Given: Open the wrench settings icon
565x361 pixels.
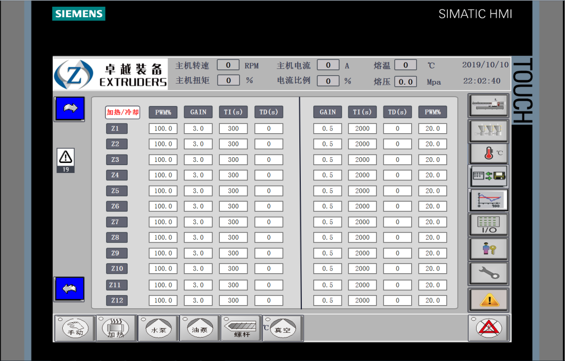Looking at the screenshot, I should pyautogui.click(x=488, y=273).
